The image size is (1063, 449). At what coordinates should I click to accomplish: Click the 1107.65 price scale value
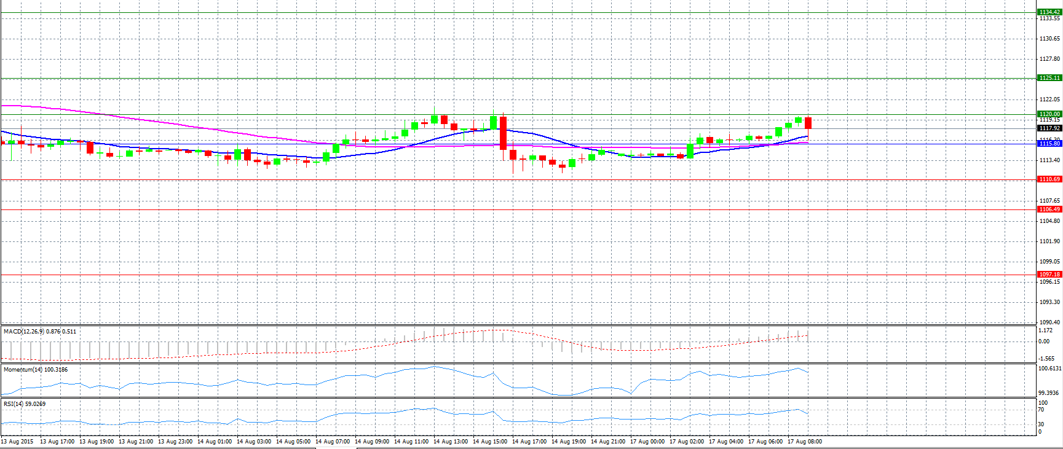click(x=1049, y=201)
